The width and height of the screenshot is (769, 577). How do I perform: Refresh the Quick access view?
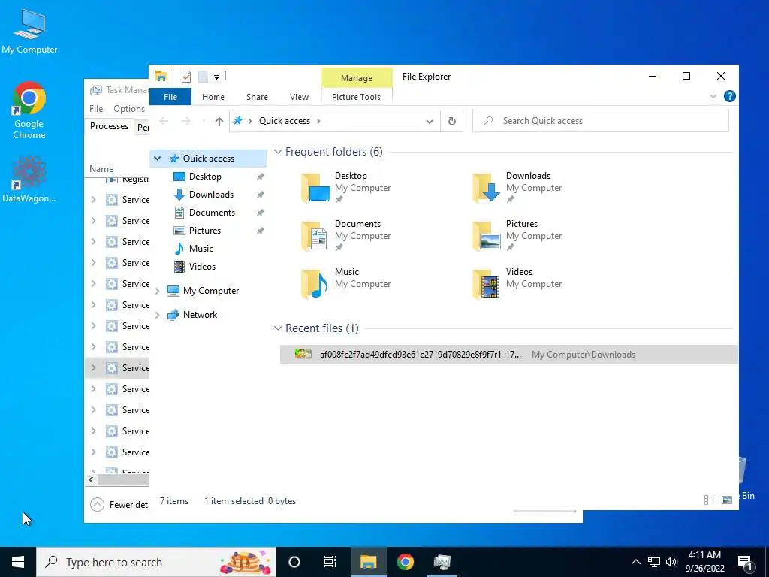point(451,121)
